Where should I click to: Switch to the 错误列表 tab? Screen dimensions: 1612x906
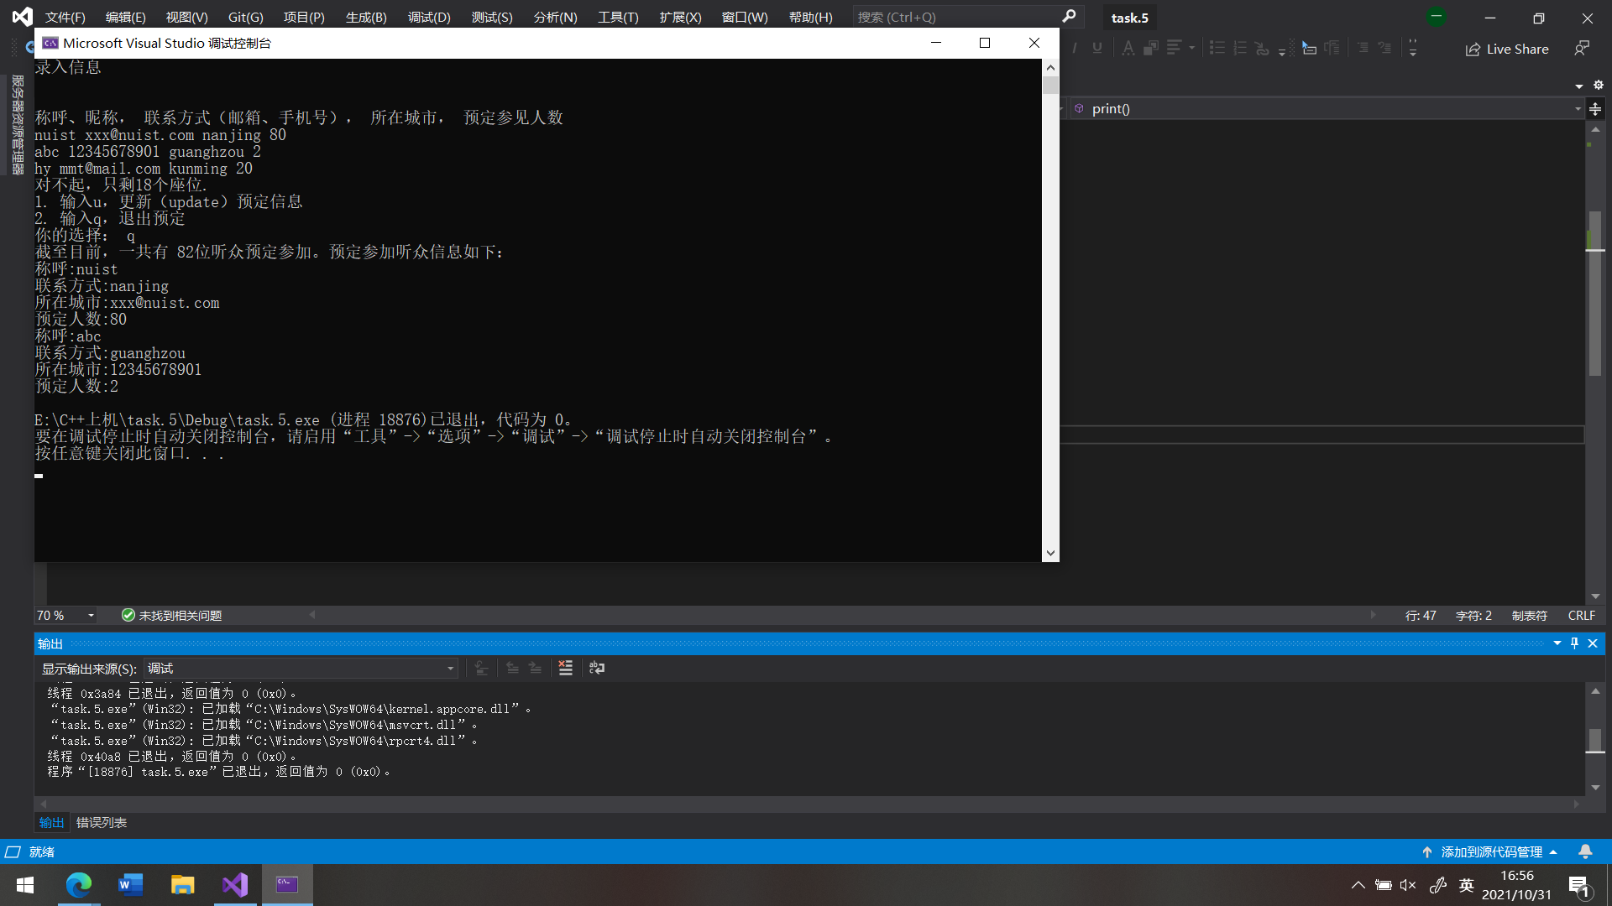click(x=102, y=823)
